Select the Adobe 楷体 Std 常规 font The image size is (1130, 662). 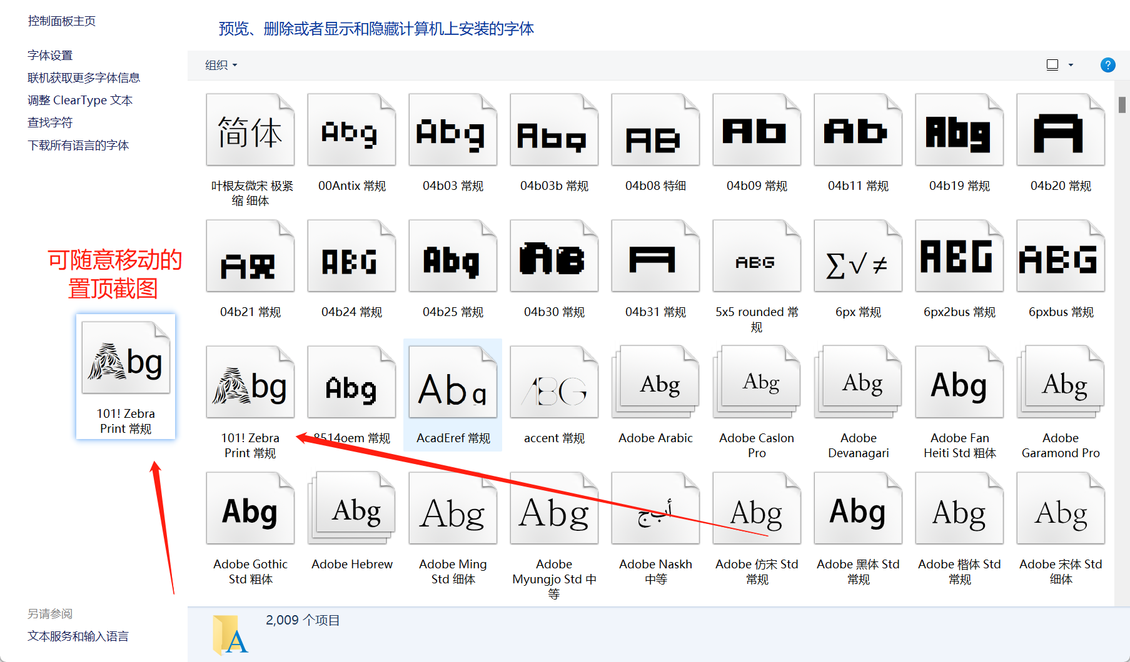tap(959, 508)
